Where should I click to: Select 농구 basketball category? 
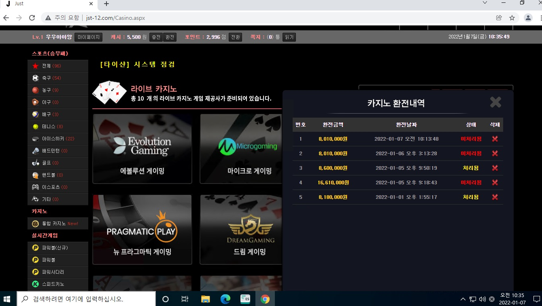58,90
